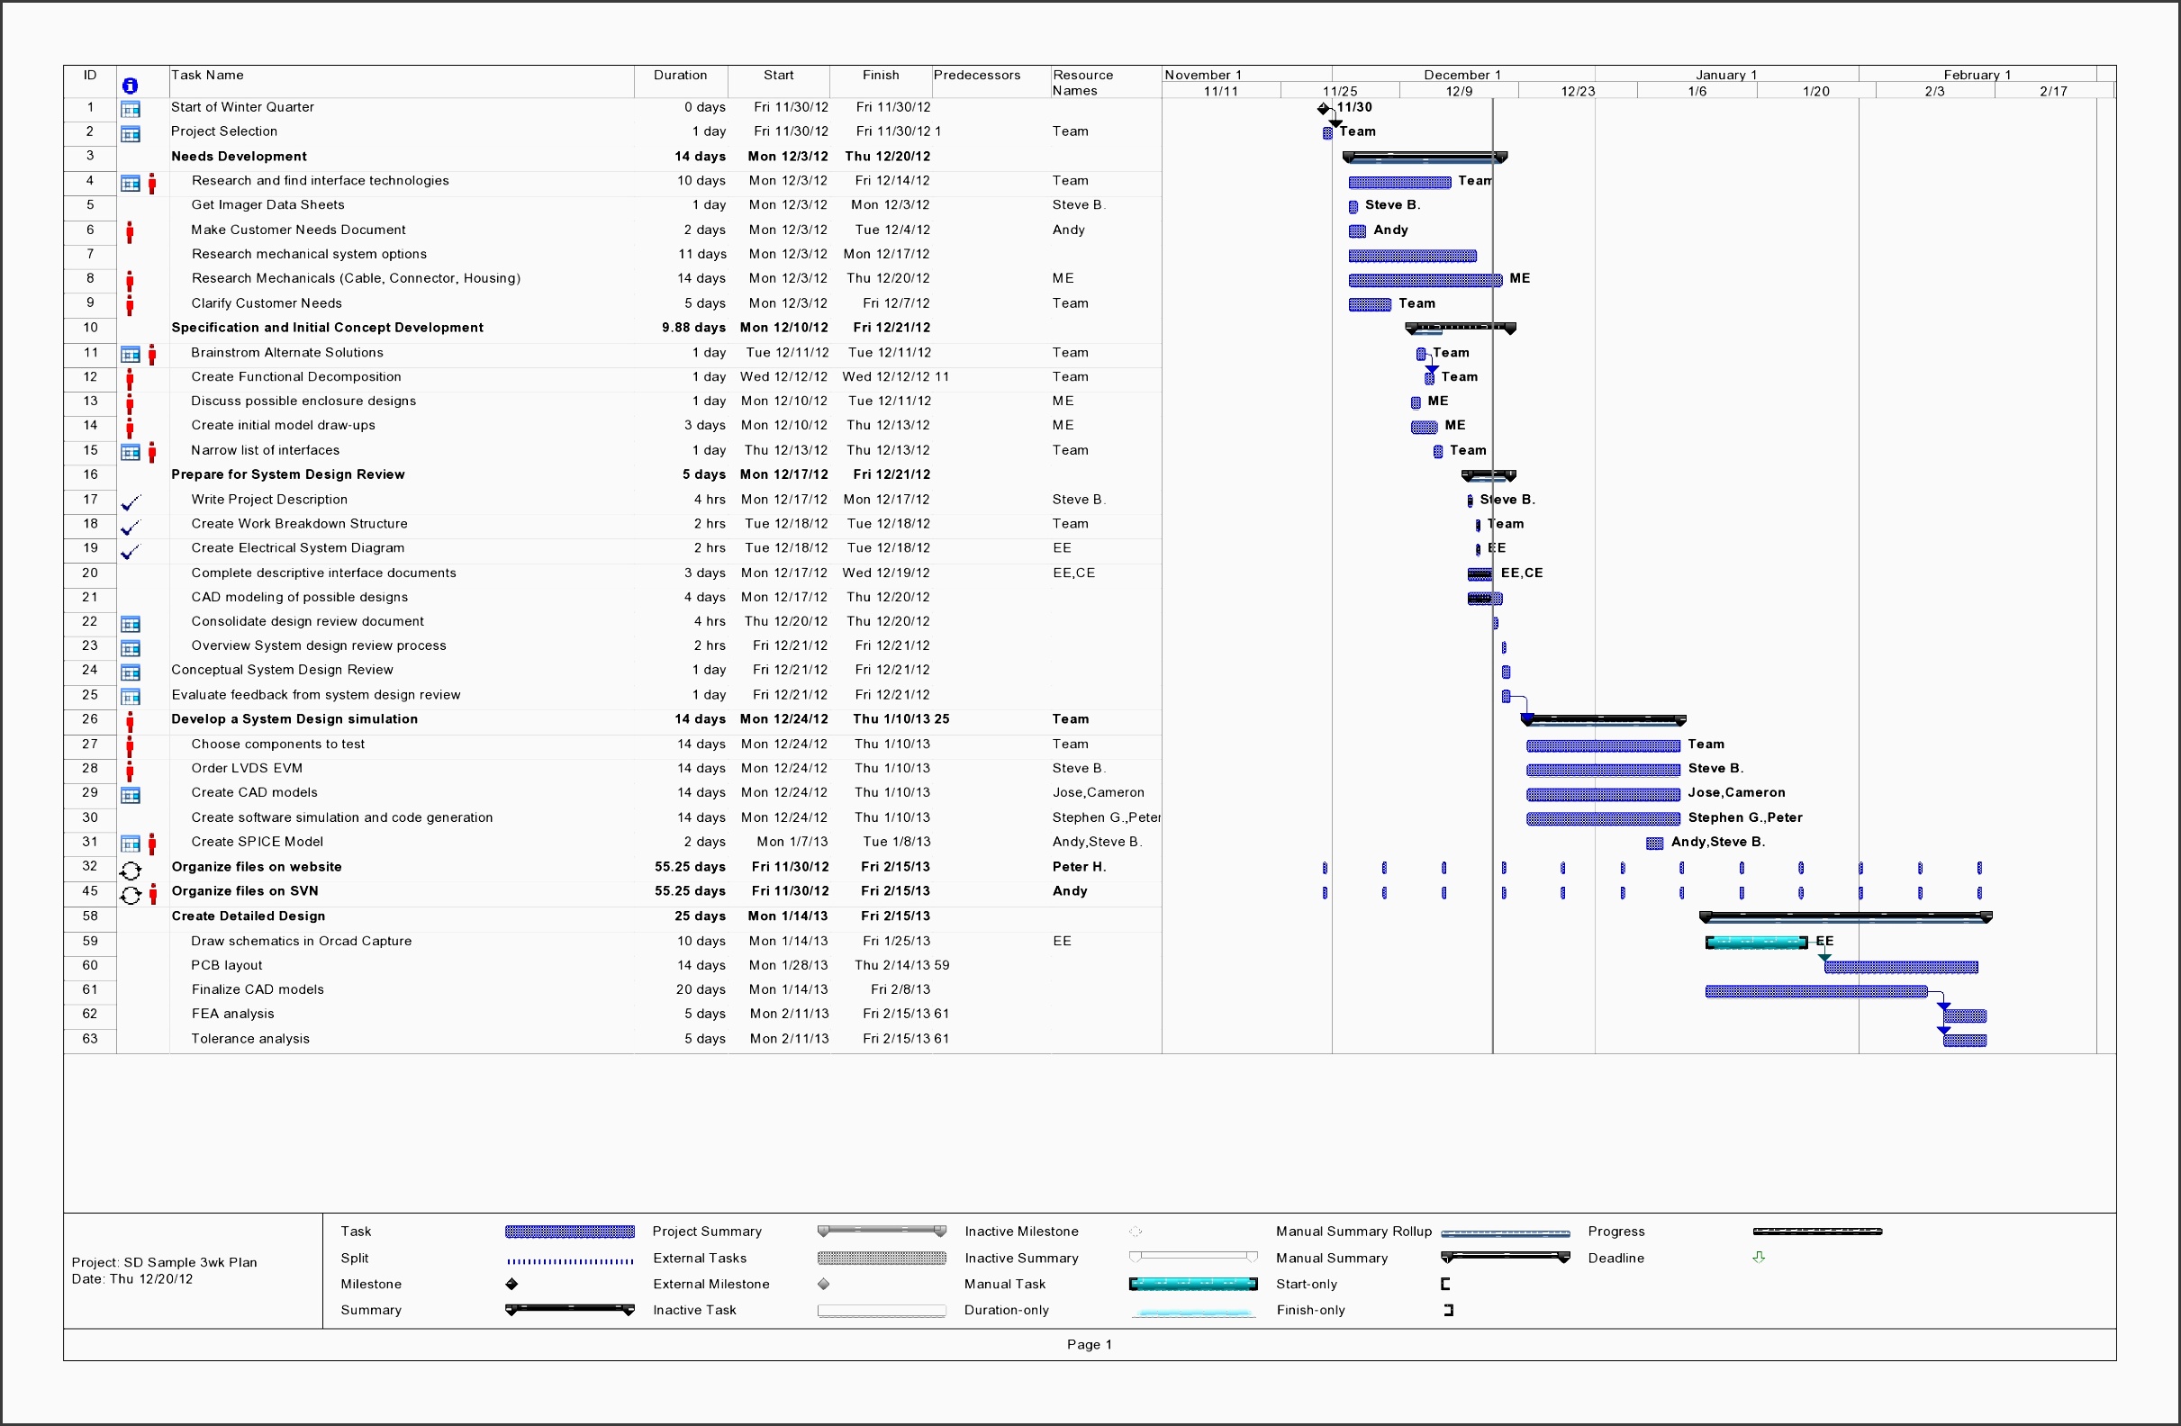Collapse the "Create Detailed Design" summary task
The width and height of the screenshot is (2181, 1426).
[x=248, y=916]
